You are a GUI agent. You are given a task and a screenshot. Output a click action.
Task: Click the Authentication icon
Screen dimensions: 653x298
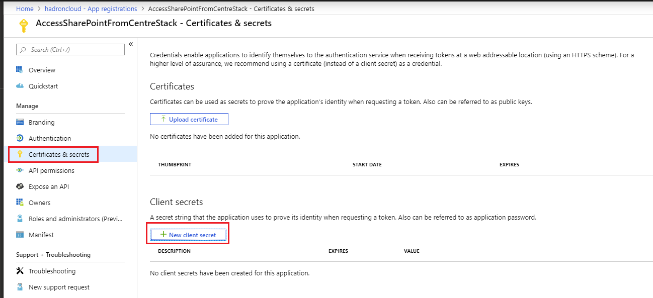click(x=20, y=138)
